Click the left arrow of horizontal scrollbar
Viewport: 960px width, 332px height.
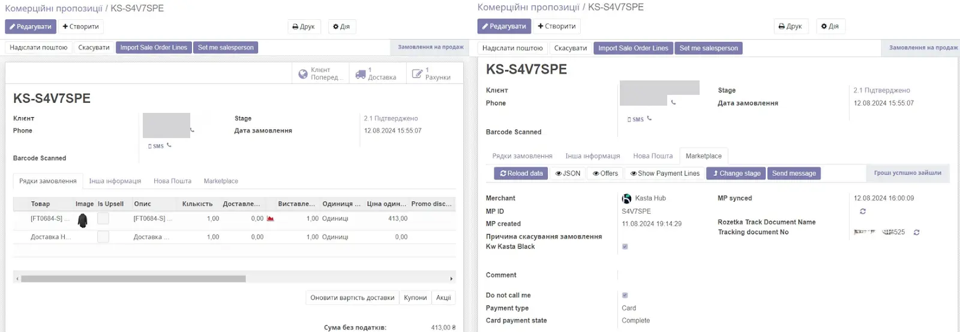point(17,279)
